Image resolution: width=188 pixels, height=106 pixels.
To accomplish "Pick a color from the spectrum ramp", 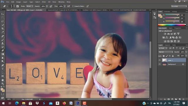I will (x=172, y=25).
